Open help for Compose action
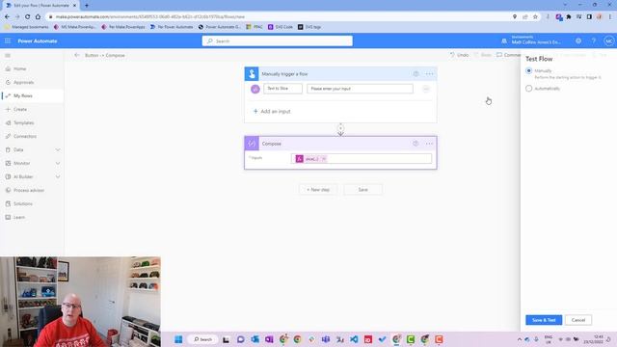The height and width of the screenshot is (347, 617). [x=416, y=144]
